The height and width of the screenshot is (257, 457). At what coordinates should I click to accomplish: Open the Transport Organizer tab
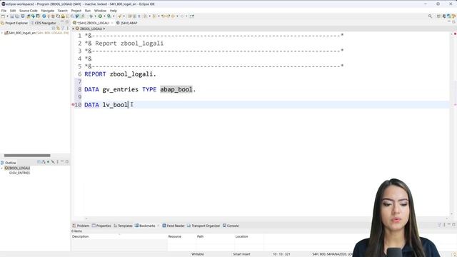pos(204,226)
